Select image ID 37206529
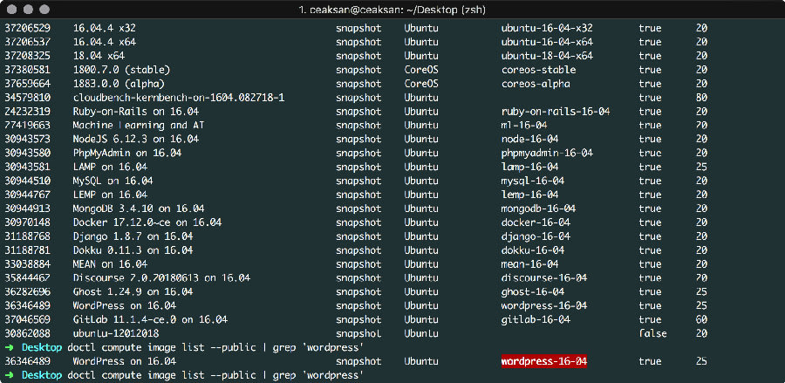Screen dimensions: 785x383 click(x=28, y=28)
